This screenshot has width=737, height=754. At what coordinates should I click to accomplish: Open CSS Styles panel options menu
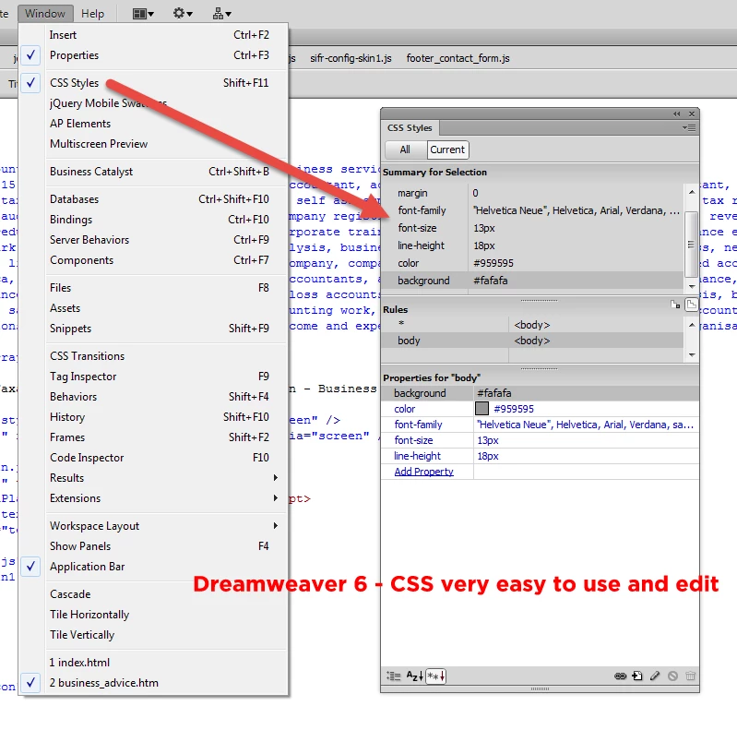(x=689, y=128)
